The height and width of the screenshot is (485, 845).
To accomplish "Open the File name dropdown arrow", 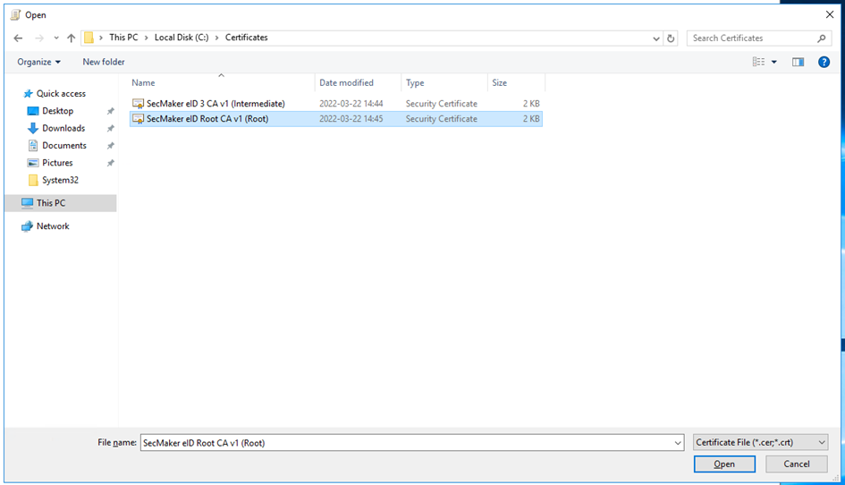I will [x=678, y=443].
